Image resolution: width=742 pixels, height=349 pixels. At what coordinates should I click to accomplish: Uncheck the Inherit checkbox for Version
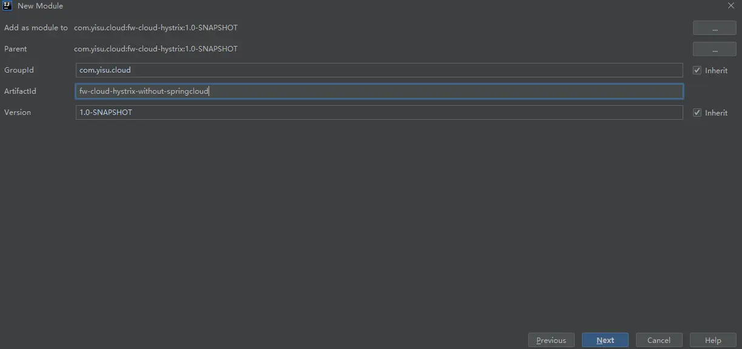coord(697,113)
